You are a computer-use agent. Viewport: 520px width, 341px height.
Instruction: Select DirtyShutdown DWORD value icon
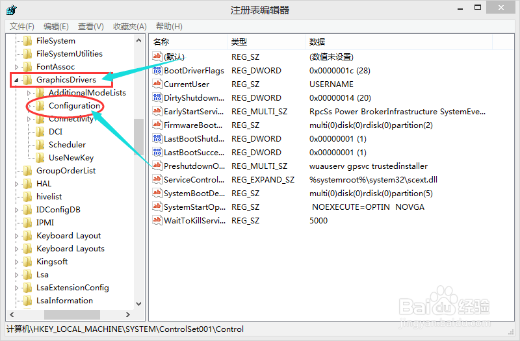coord(157,97)
